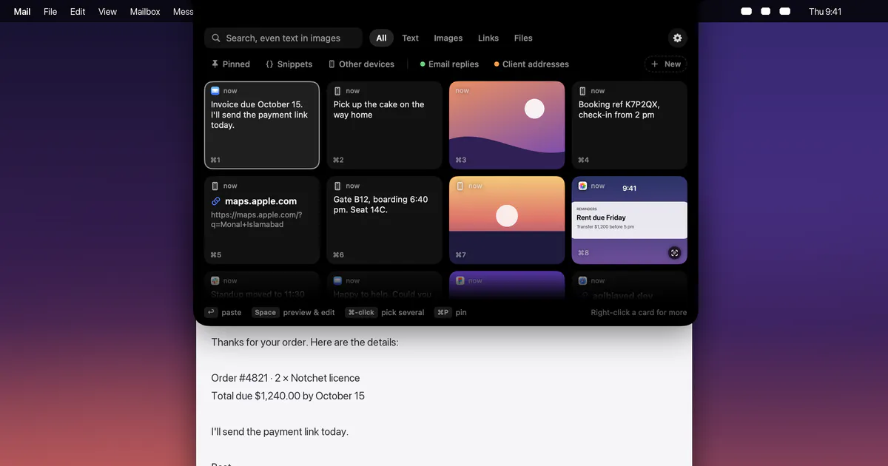This screenshot has height=466, width=888.
Task: Open the clipboard settings gear
Action: click(677, 38)
